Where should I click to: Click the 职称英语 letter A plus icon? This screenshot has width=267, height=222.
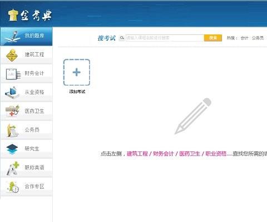(13, 168)
